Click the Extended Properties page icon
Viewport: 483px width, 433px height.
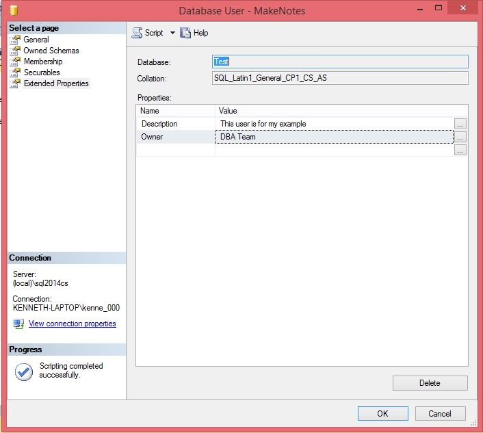pos(15,83)
